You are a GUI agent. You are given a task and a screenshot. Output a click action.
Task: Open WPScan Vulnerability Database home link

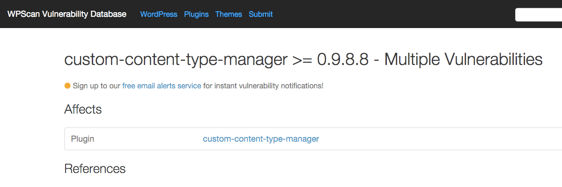tap(67, 14)
